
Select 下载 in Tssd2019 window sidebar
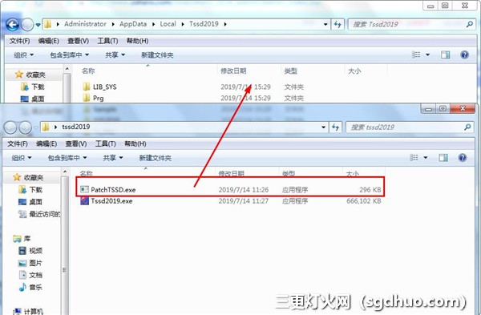33,87
